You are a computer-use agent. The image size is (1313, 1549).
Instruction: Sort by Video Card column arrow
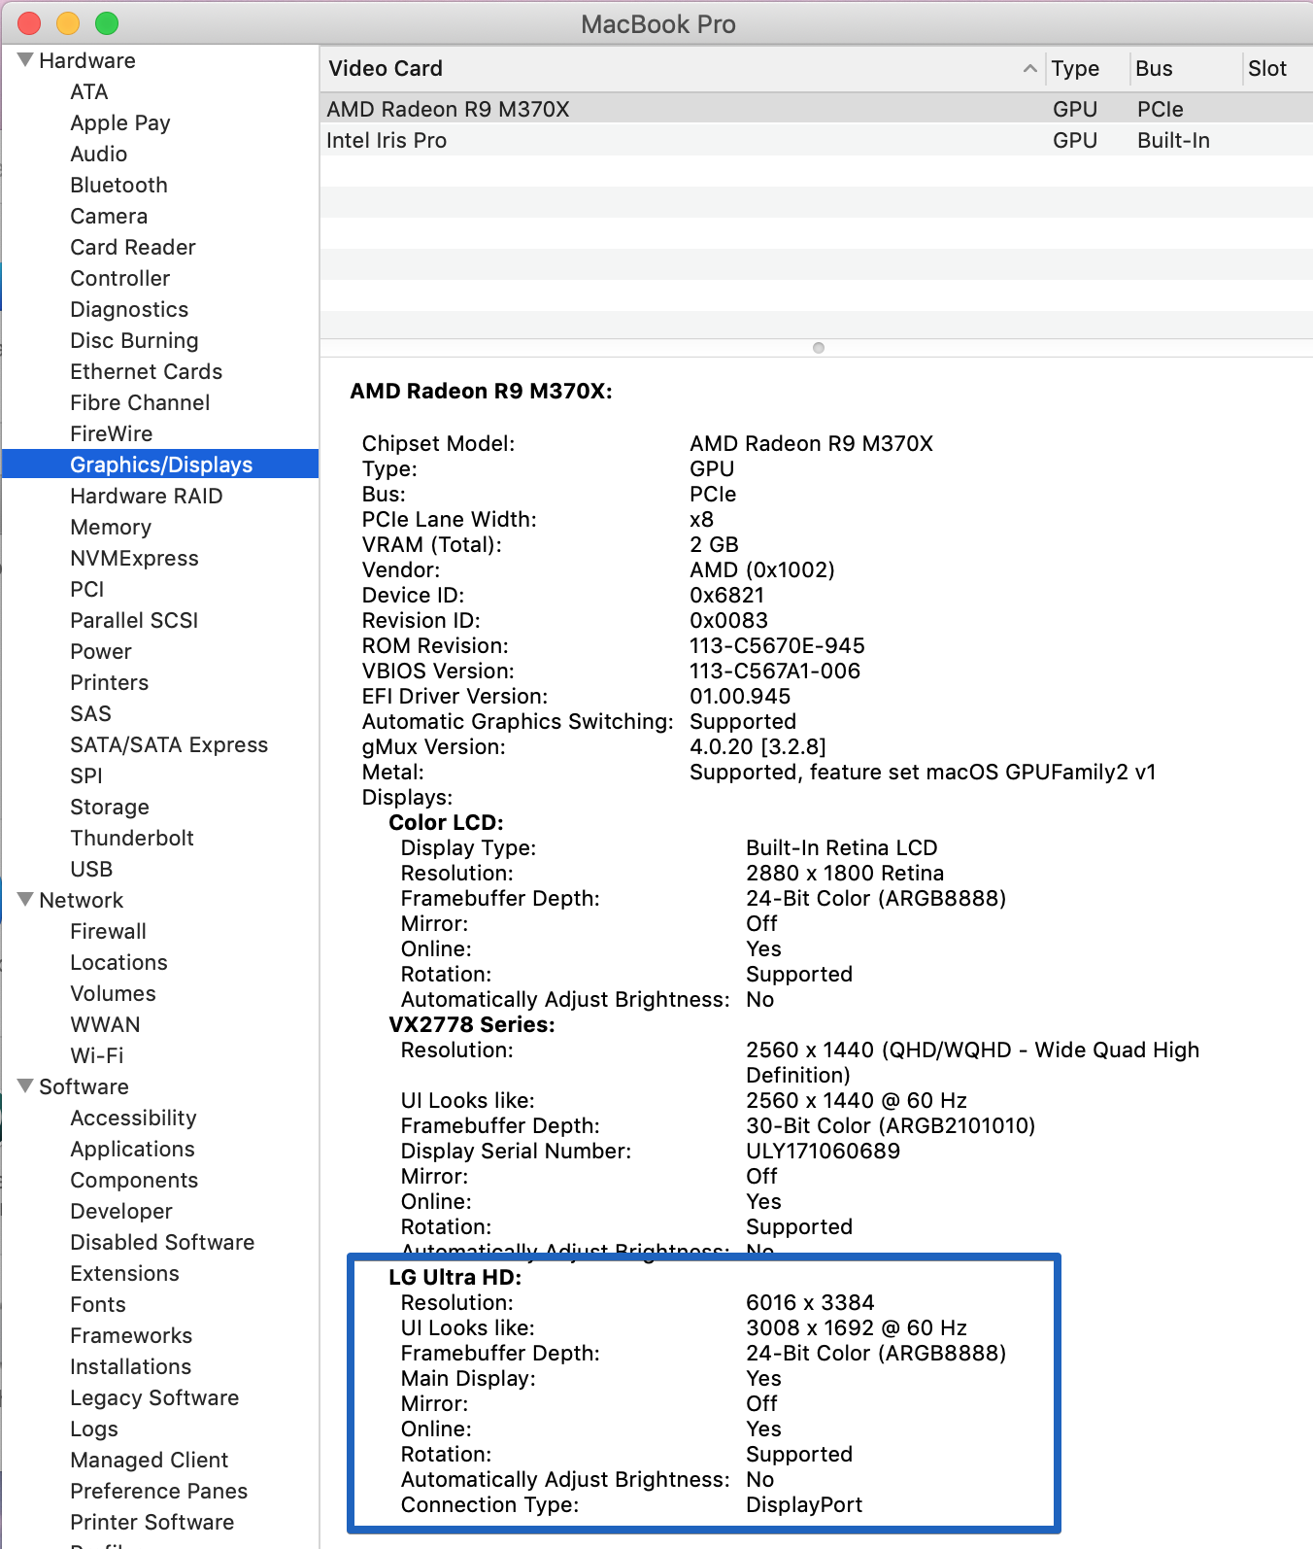(x=1029, y=68)
